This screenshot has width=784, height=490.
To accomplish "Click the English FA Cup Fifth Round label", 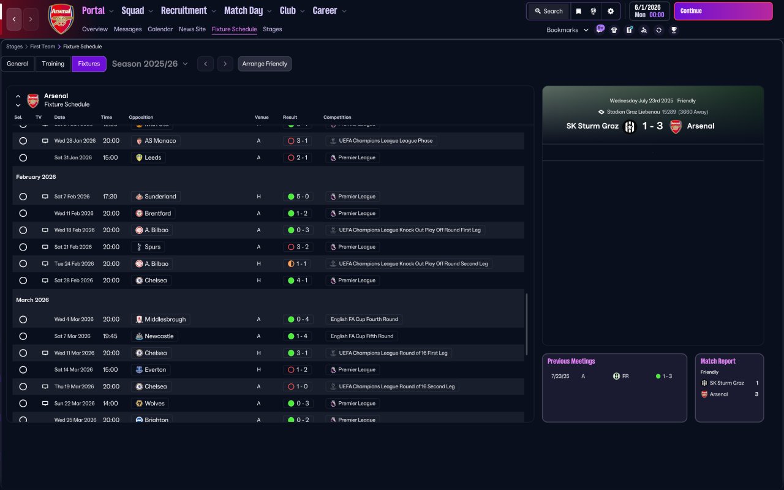I will tap(362, 336).
